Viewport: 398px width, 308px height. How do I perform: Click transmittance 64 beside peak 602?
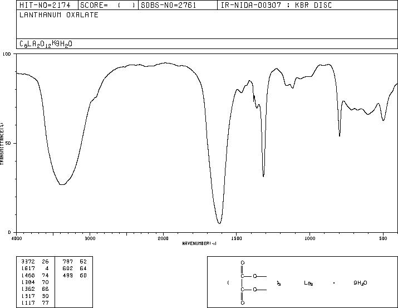click(x=83, y=268)
